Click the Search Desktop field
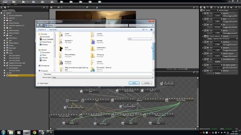241x135 pixels. tap(142, 25)
